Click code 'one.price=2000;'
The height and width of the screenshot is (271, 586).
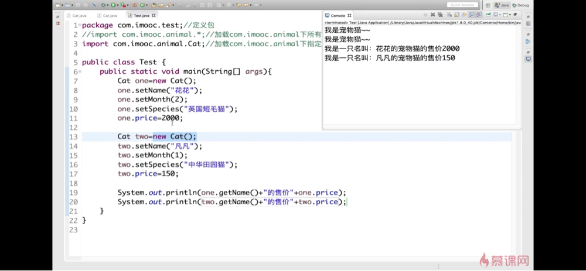pyautogui.click(x=150, y=118)
